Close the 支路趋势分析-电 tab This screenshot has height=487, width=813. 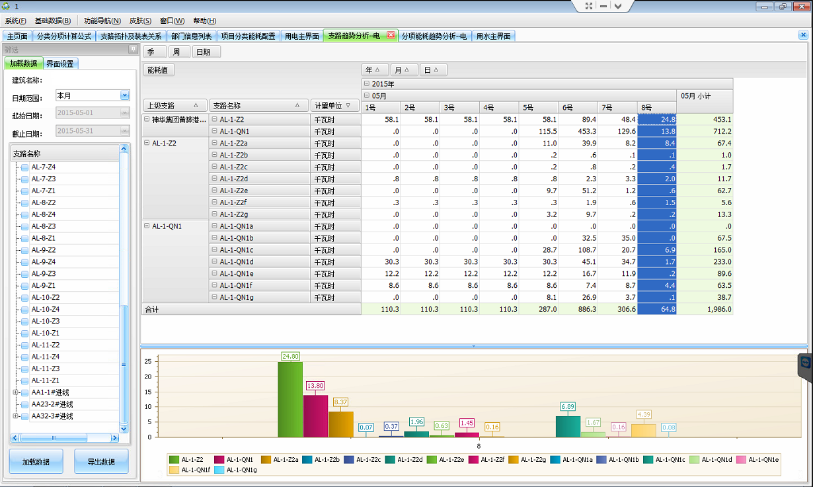click(391, 36)
